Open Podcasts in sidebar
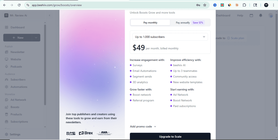 [x=16, y=67]
